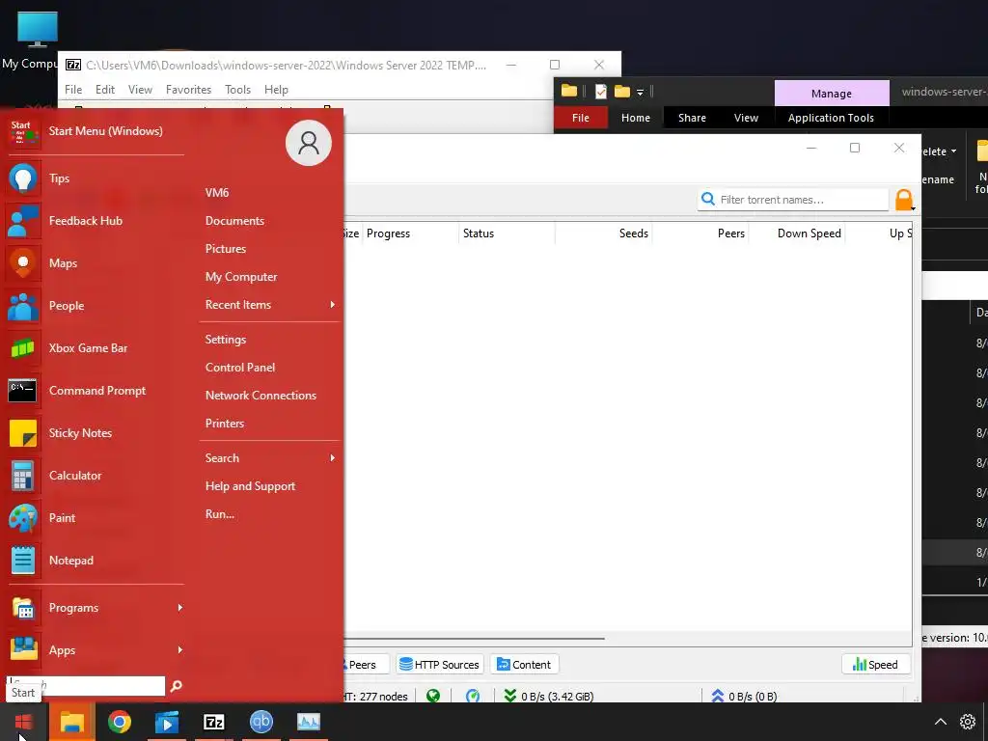The width and height of the screenshot is (988, 741).
Task: Open the 7-Zip Help menu
Action: pos(276,90)
